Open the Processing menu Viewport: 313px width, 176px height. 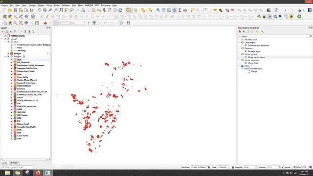tap(106, 5)
